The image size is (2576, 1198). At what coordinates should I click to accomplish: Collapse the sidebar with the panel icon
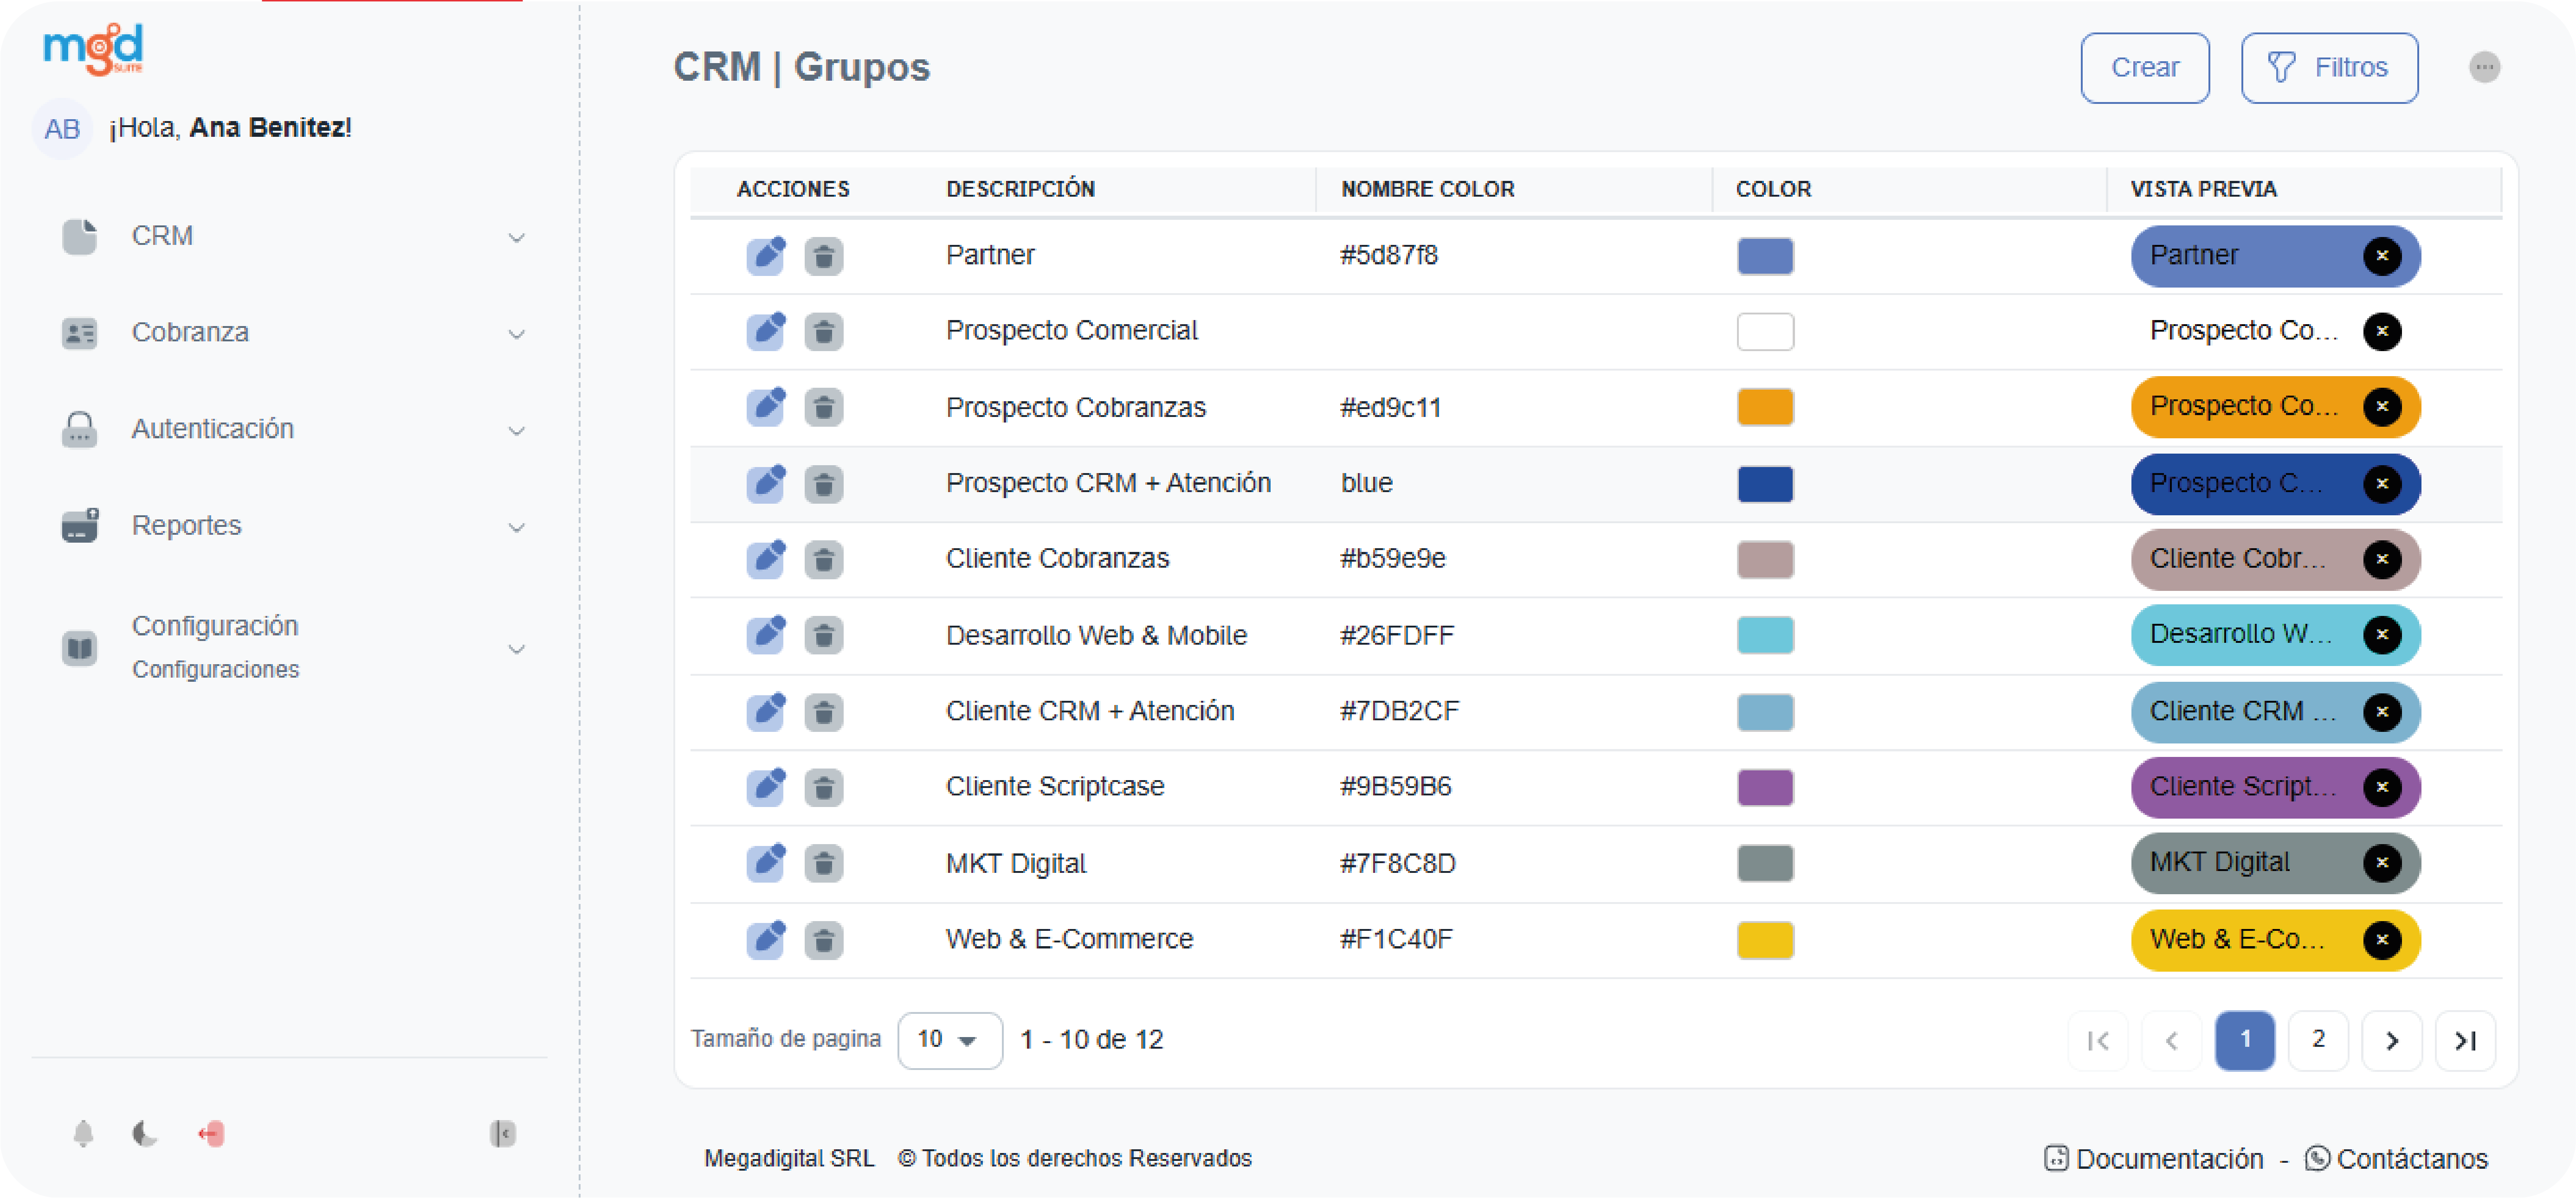coord(503,1133)
